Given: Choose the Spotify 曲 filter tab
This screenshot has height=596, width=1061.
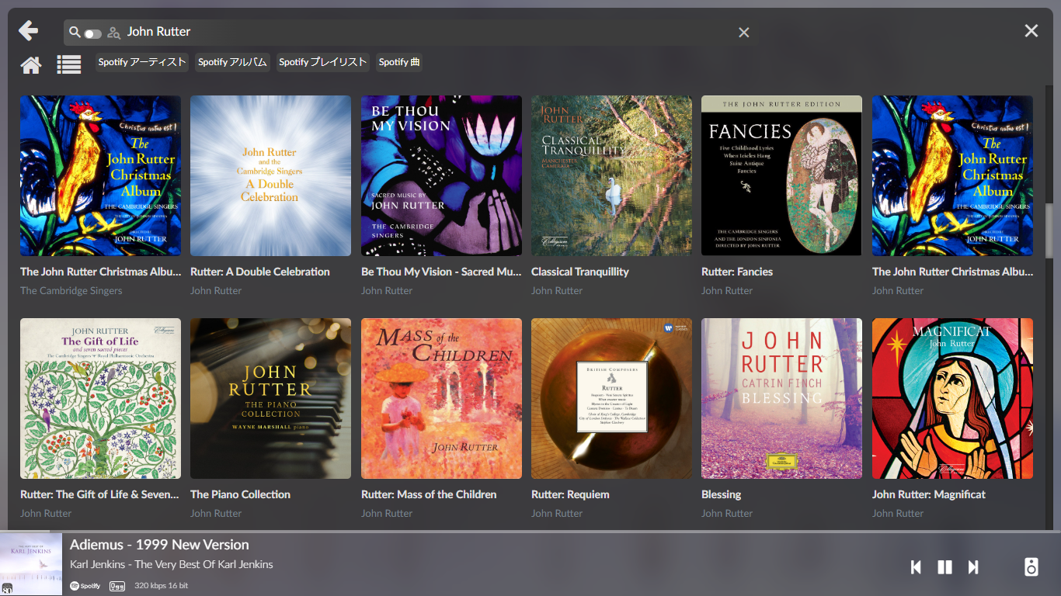Looking at the screenshot, I should [399, 62].
